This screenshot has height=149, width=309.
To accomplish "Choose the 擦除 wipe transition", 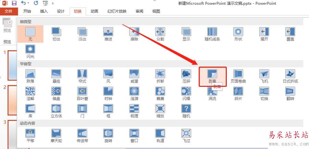I will [134, 34].
